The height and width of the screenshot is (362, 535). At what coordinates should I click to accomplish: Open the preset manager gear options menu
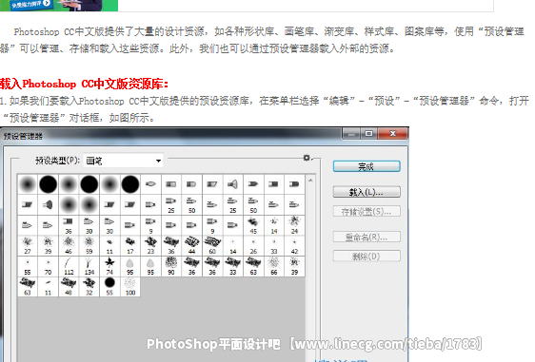(307, 158)
